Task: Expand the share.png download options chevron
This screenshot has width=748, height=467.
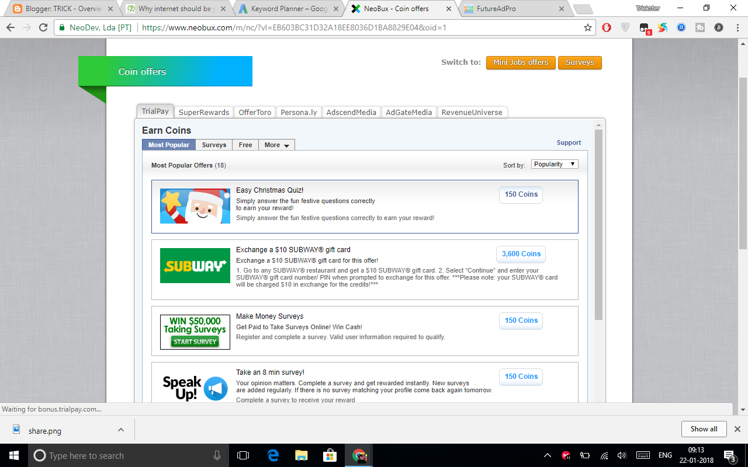Action: (121, 430)
